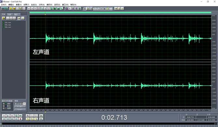Image resolution: width=218 pixels, height=127 pixels.
Task: Click the selection begin time field 0:02.713
Action: point(190,117)
